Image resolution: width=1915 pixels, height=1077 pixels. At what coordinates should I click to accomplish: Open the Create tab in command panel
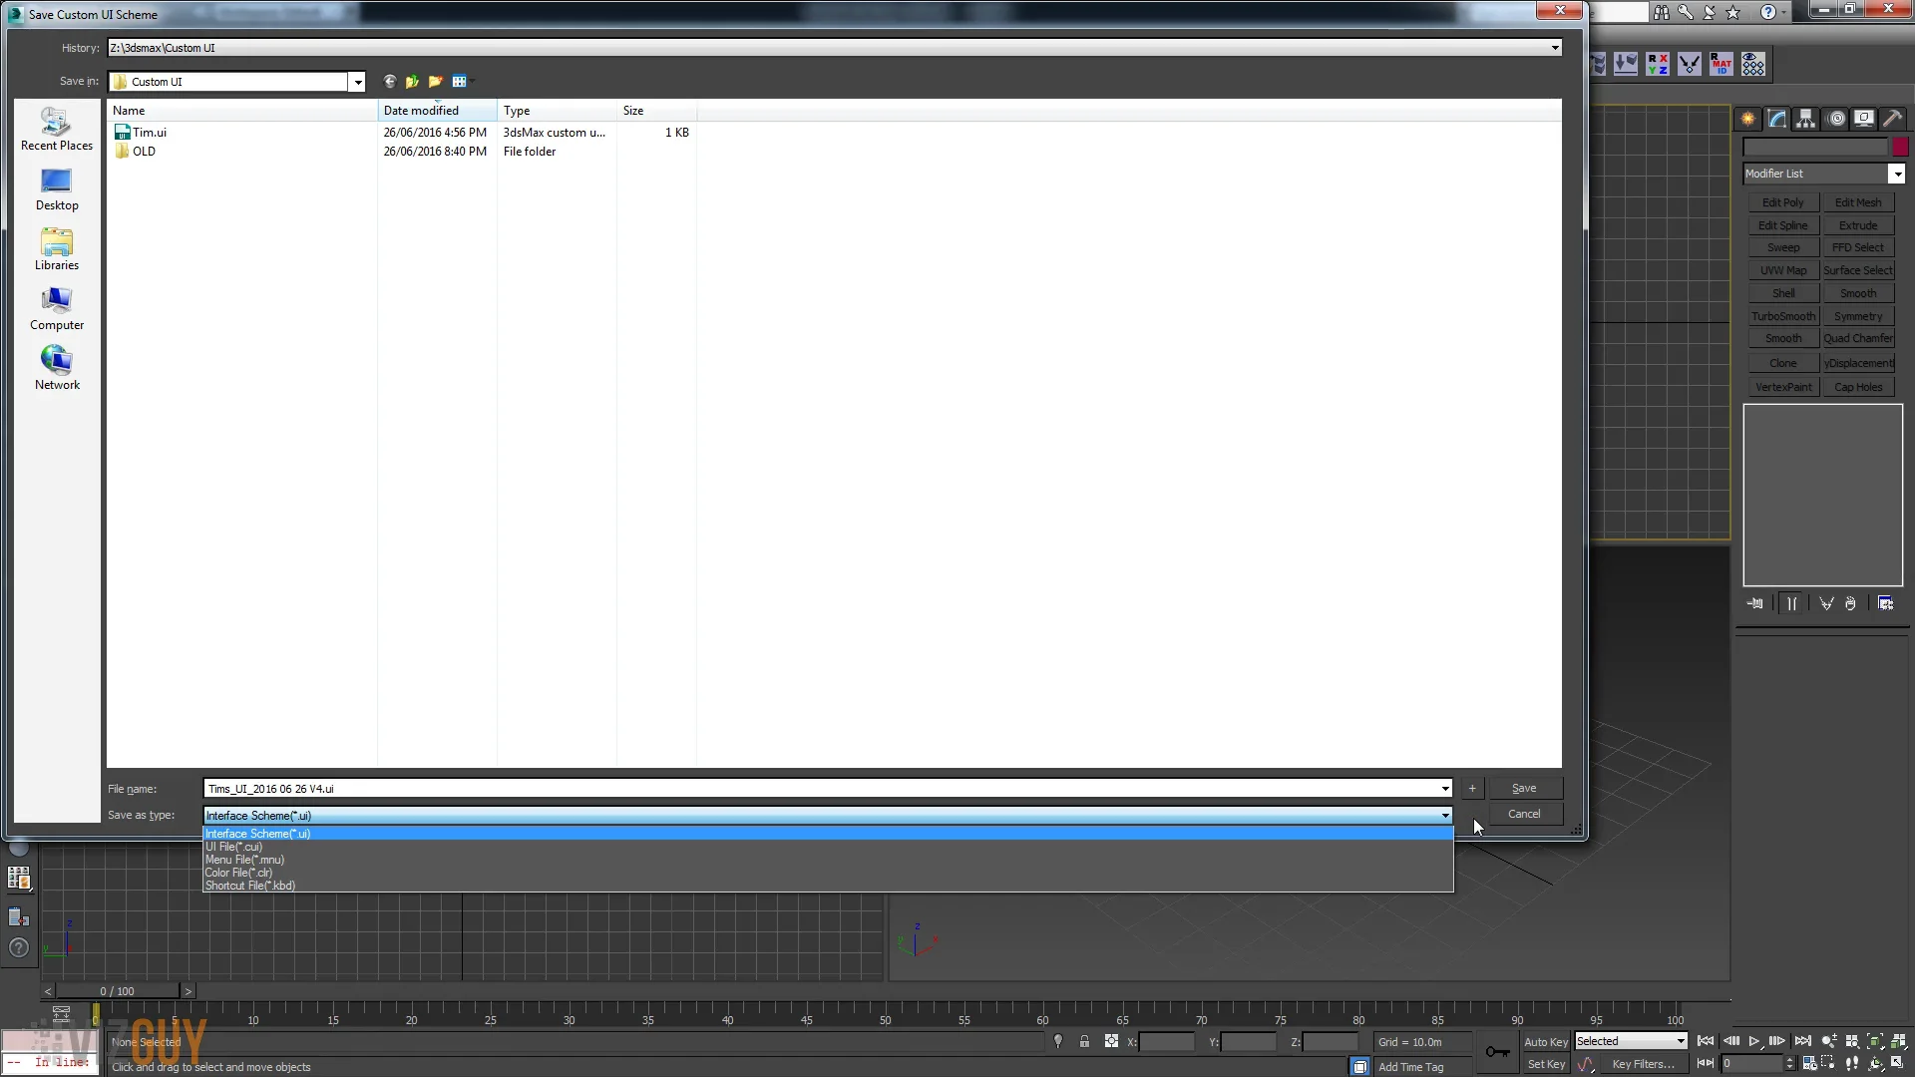1747,119
